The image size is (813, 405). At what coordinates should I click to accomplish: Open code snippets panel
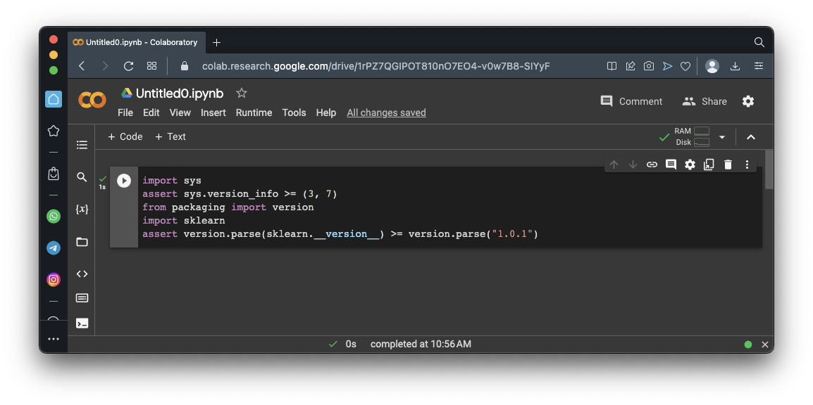[x=82, y=274]
